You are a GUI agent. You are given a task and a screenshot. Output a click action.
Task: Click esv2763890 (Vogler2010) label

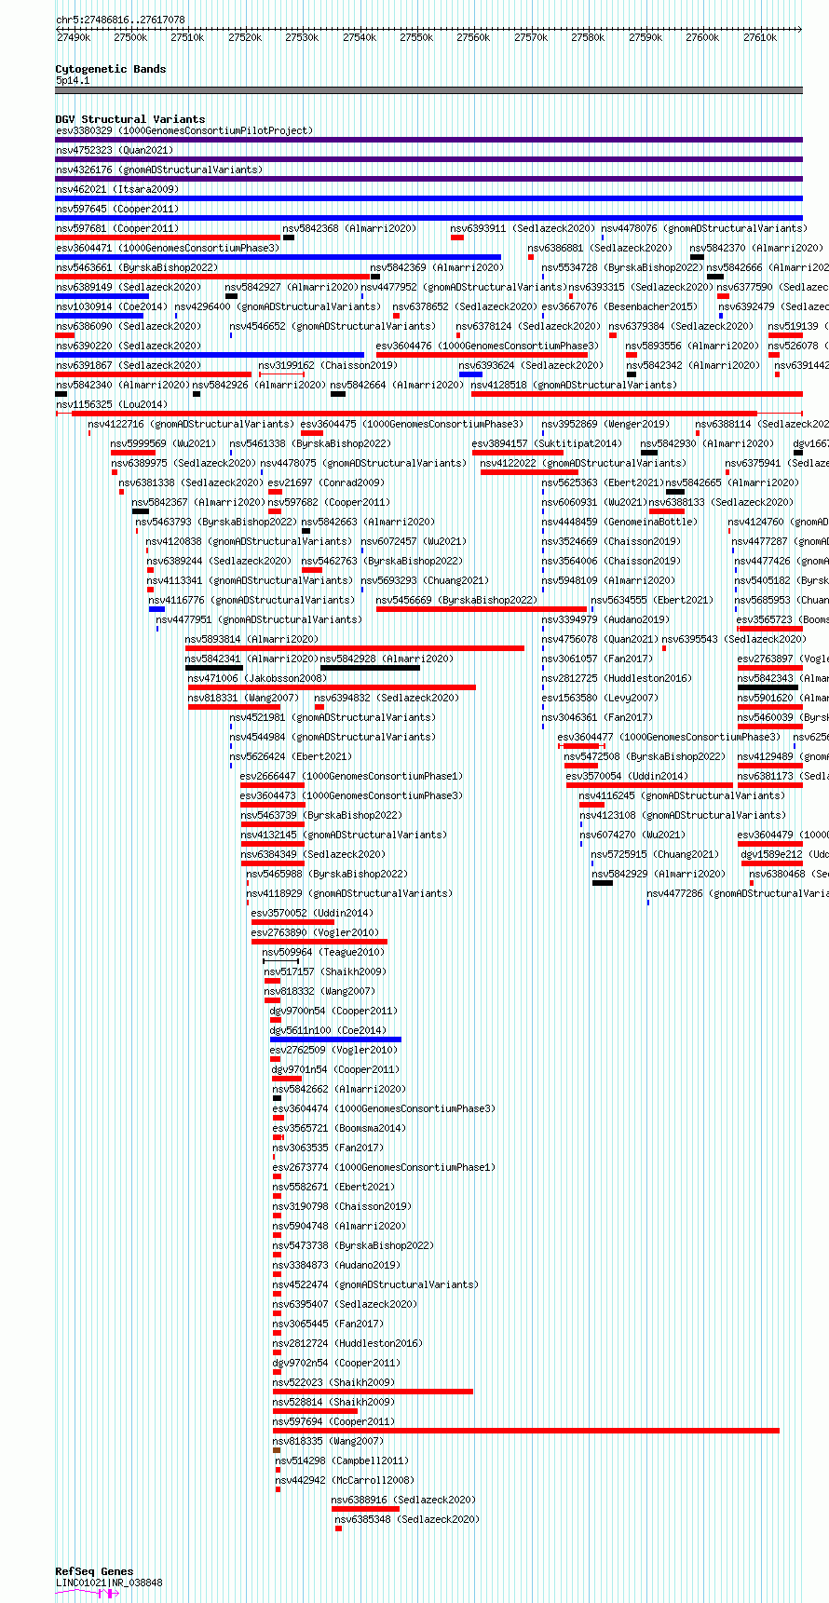coord(316,932)
